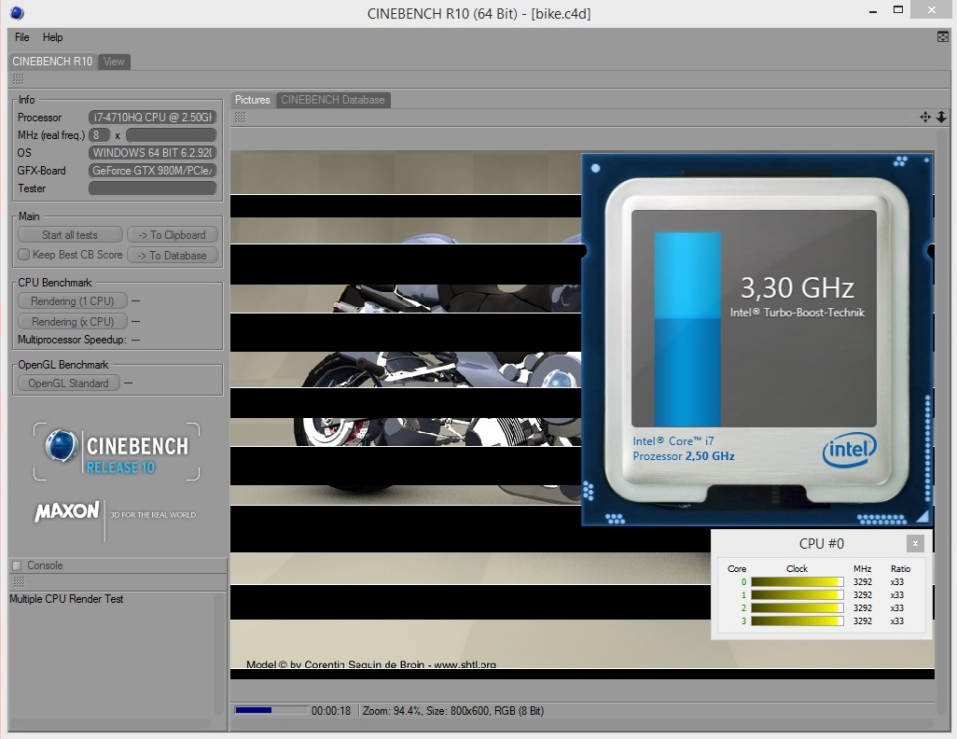
Task: Click the OS info field
Action: [153, 153]
